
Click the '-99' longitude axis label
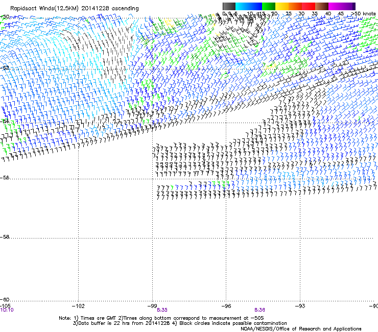(x=152, y=306)
